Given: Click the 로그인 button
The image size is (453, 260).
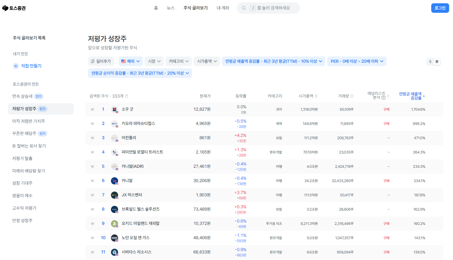Looking at the screenshot, I should tap(440, 8).
